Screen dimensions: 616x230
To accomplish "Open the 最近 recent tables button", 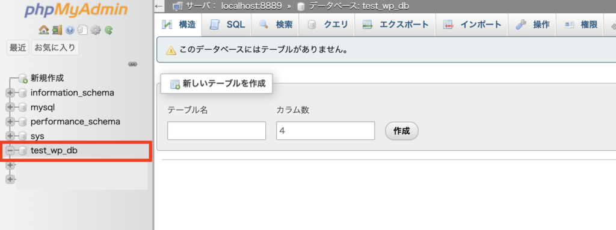I will click(18, 48).
